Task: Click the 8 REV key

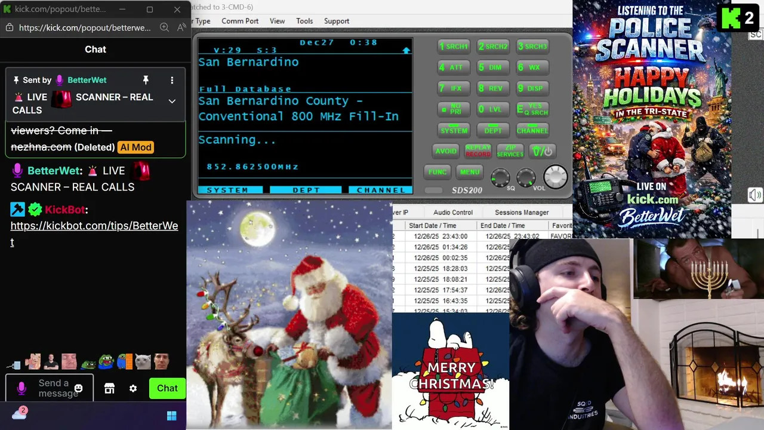Action: pyautogui.click(x=493, y=88)
